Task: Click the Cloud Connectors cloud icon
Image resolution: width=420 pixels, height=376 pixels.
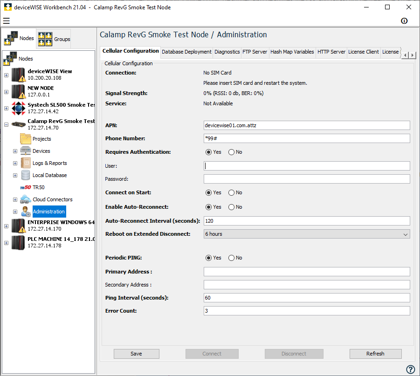Action: click(26, 199)
